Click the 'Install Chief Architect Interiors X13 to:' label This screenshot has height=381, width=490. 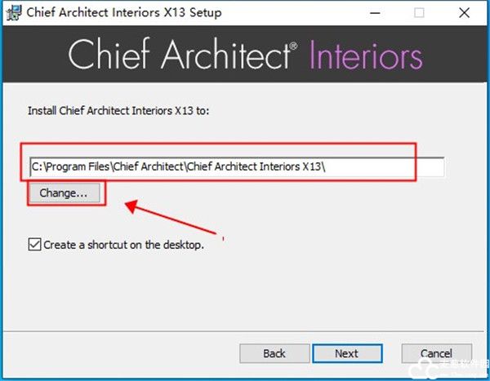pyautogui.click(x=119, y=110)
